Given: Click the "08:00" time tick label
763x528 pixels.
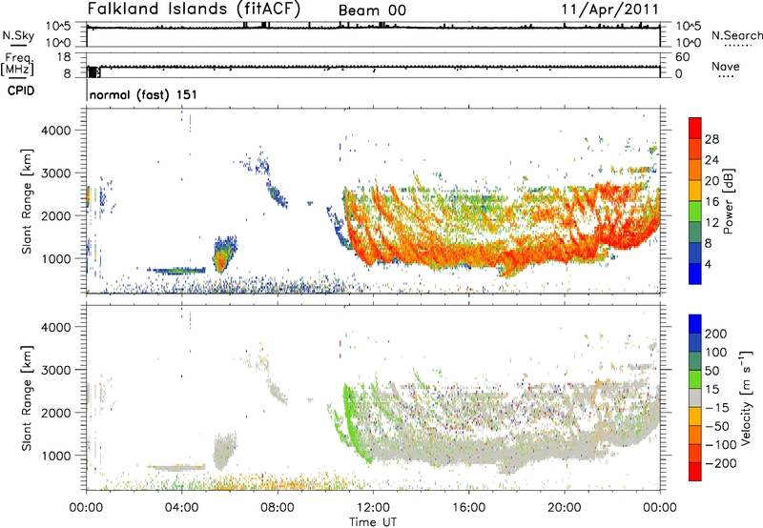Looking at the screenshot, I should pyautogui.click(x=277, y=508).
